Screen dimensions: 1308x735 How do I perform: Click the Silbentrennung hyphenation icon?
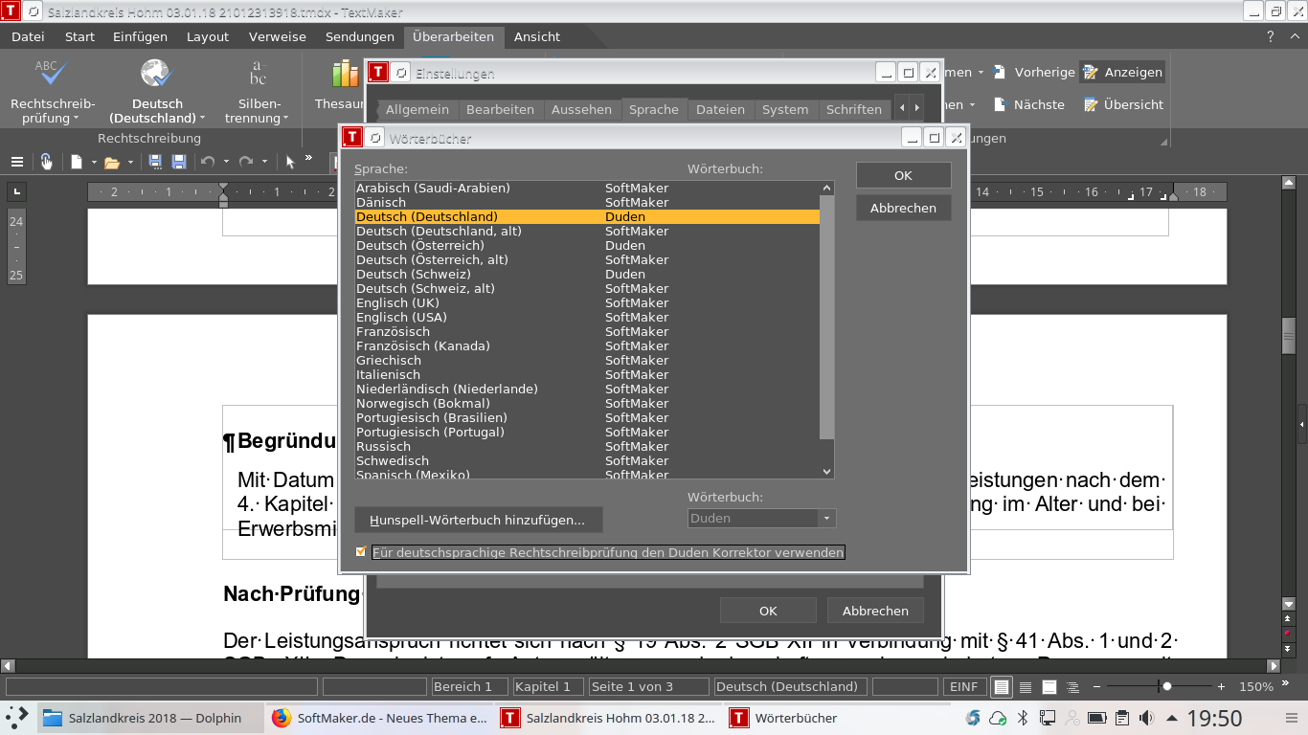(258, 75)
